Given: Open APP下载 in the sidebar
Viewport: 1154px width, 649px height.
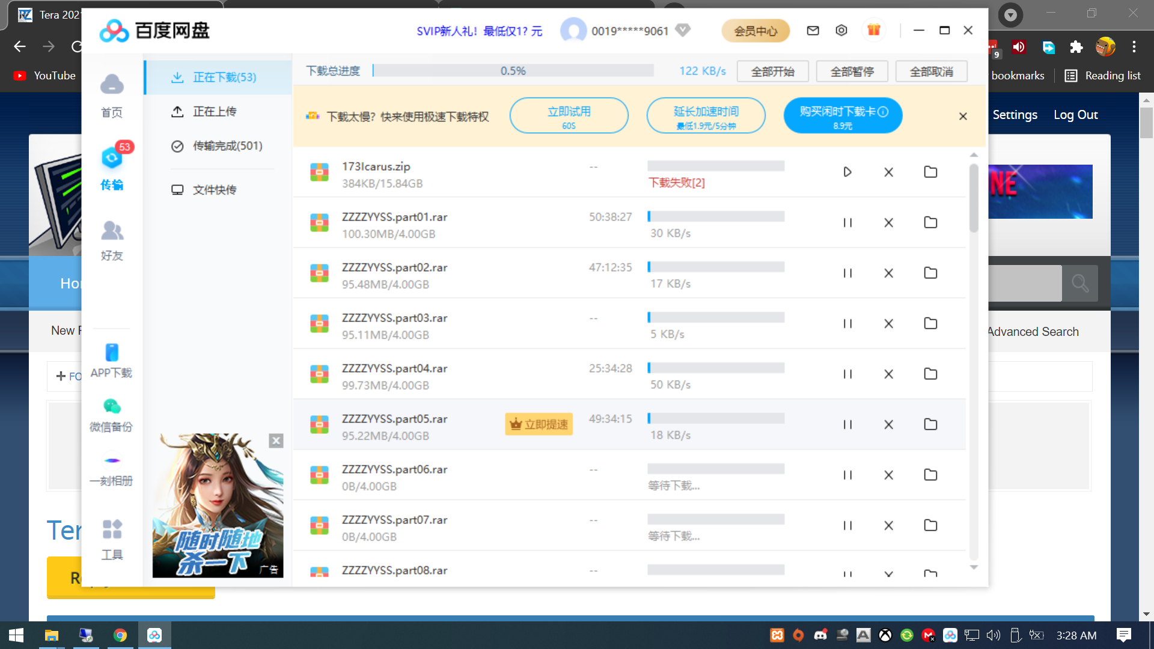Looking at the screenshot, I should click(x=112, y=361).
